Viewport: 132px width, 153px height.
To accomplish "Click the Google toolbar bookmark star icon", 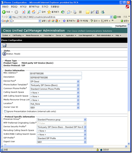I will click(x=64, y=21).
